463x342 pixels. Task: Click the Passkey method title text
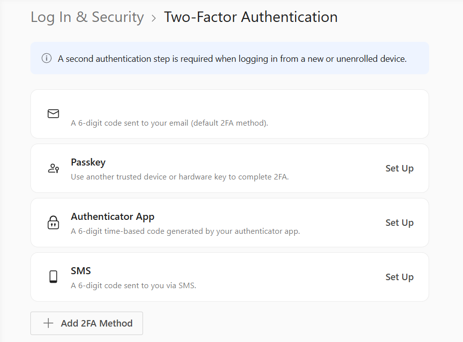[88, 162]
